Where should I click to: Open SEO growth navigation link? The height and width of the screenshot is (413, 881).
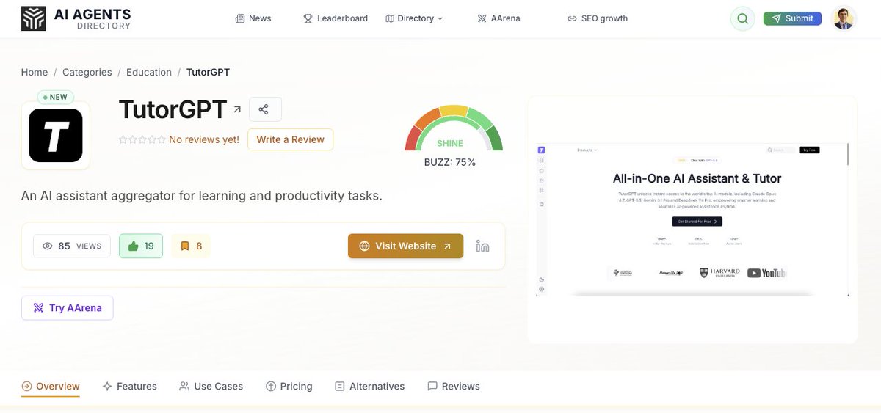click(598, 18)
